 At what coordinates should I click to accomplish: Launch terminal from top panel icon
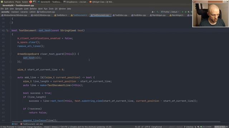(x=34, y=2)
